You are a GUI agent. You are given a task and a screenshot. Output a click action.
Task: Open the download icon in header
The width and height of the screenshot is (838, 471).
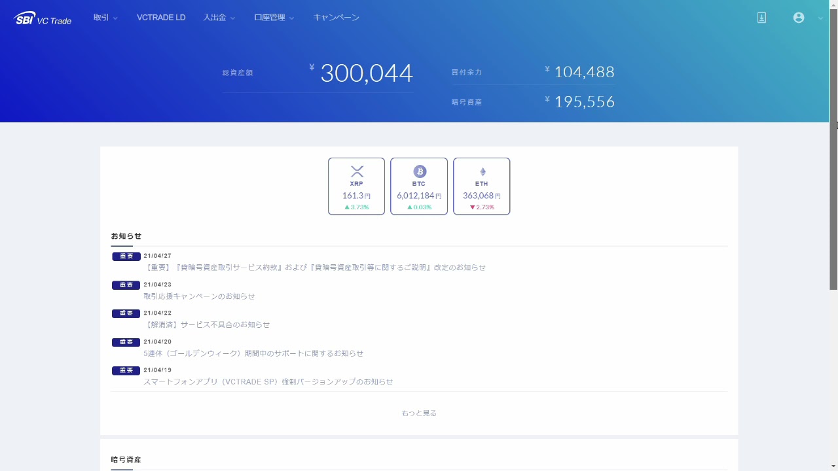pyautogui.click(x=761, y=18)
